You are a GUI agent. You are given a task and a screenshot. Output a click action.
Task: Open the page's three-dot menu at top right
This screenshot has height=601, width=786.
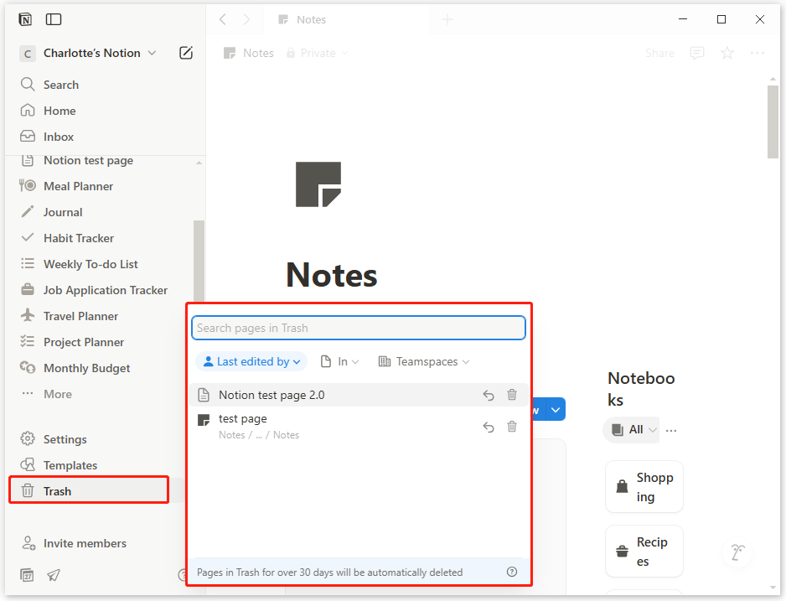(x=757, y=53)
